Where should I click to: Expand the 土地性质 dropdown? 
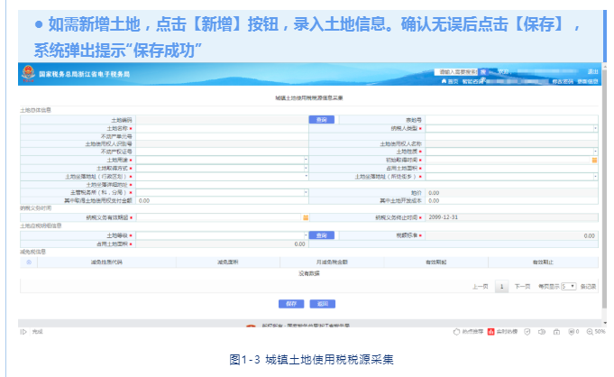[595, 152]
